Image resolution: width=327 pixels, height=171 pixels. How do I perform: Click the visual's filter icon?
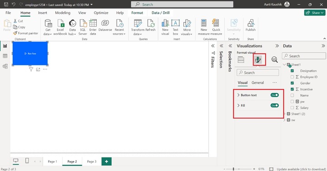pos(31,70)
